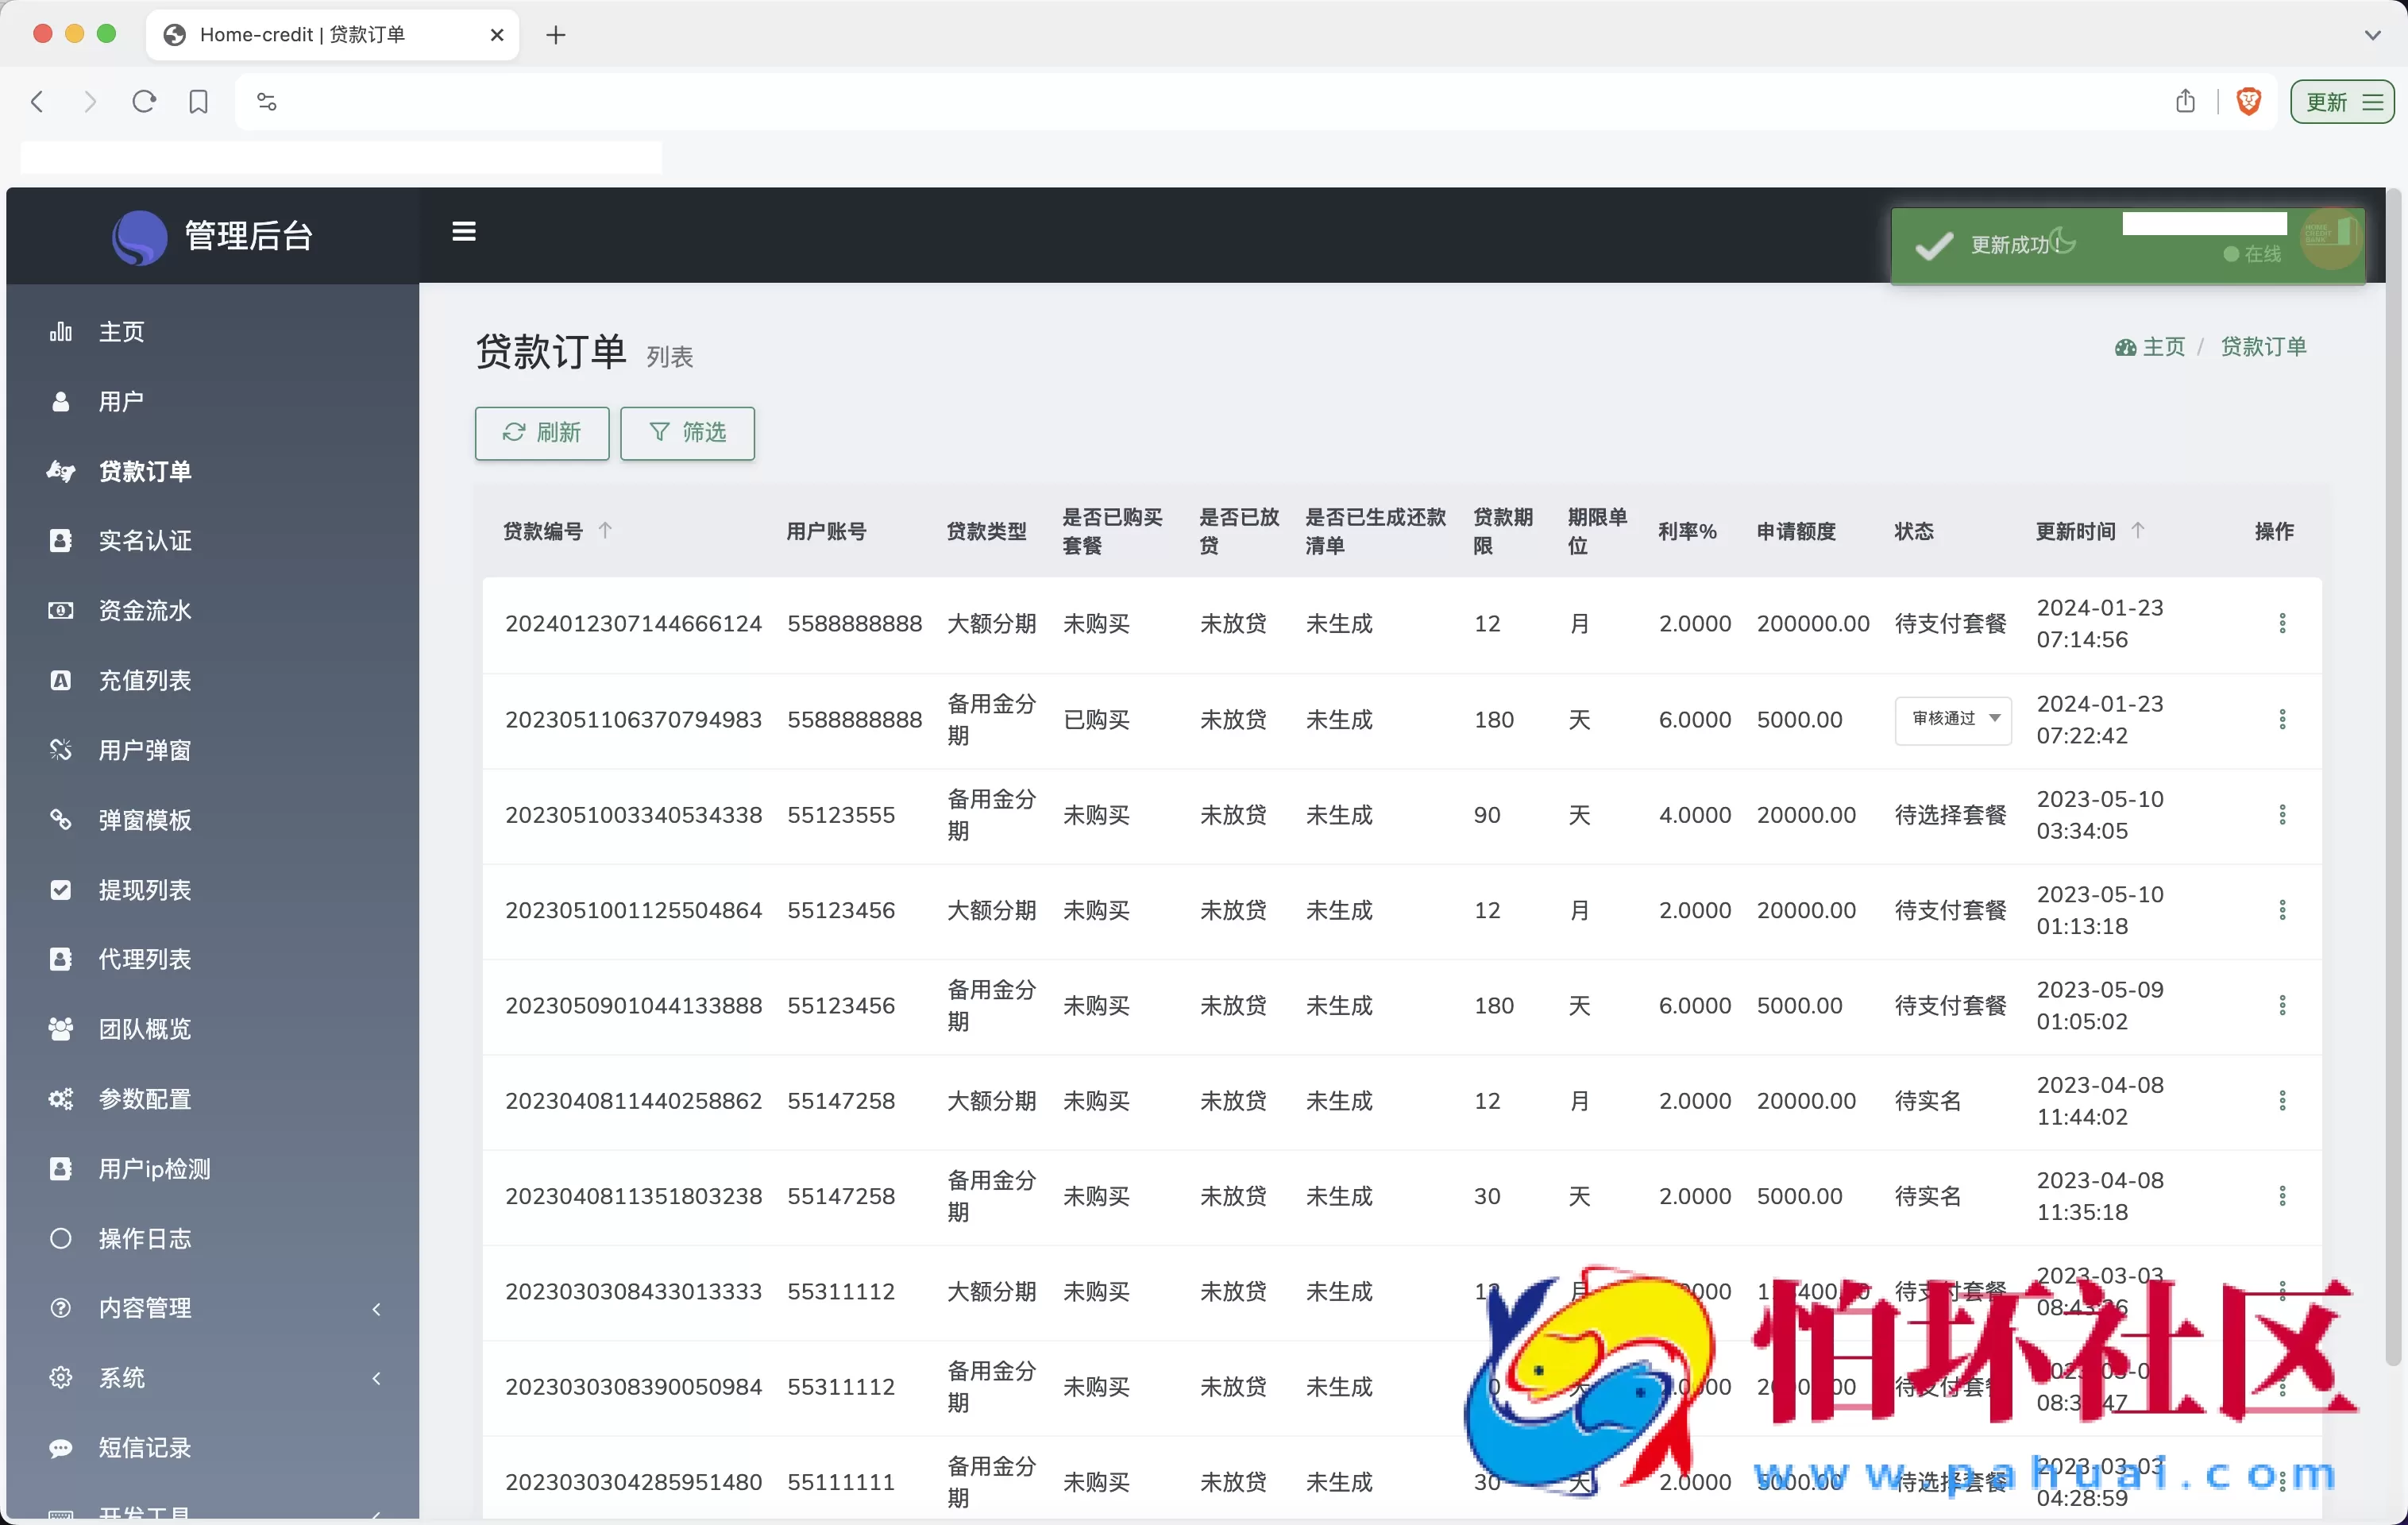Open the 审核通过 status dropdown
The height and width of the screenshot is (1525, 2408).
point(1952,720)
